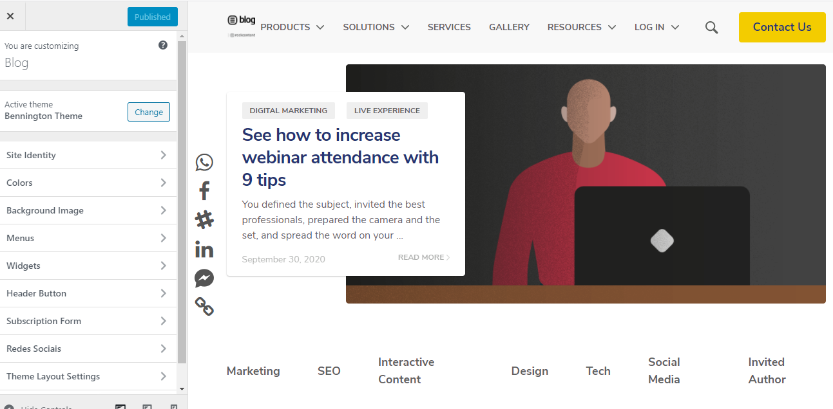This screenshot has width=833, height=409.
Task: Click the customizer panel scrollbar thumb
Action: (x=182, y=202)
